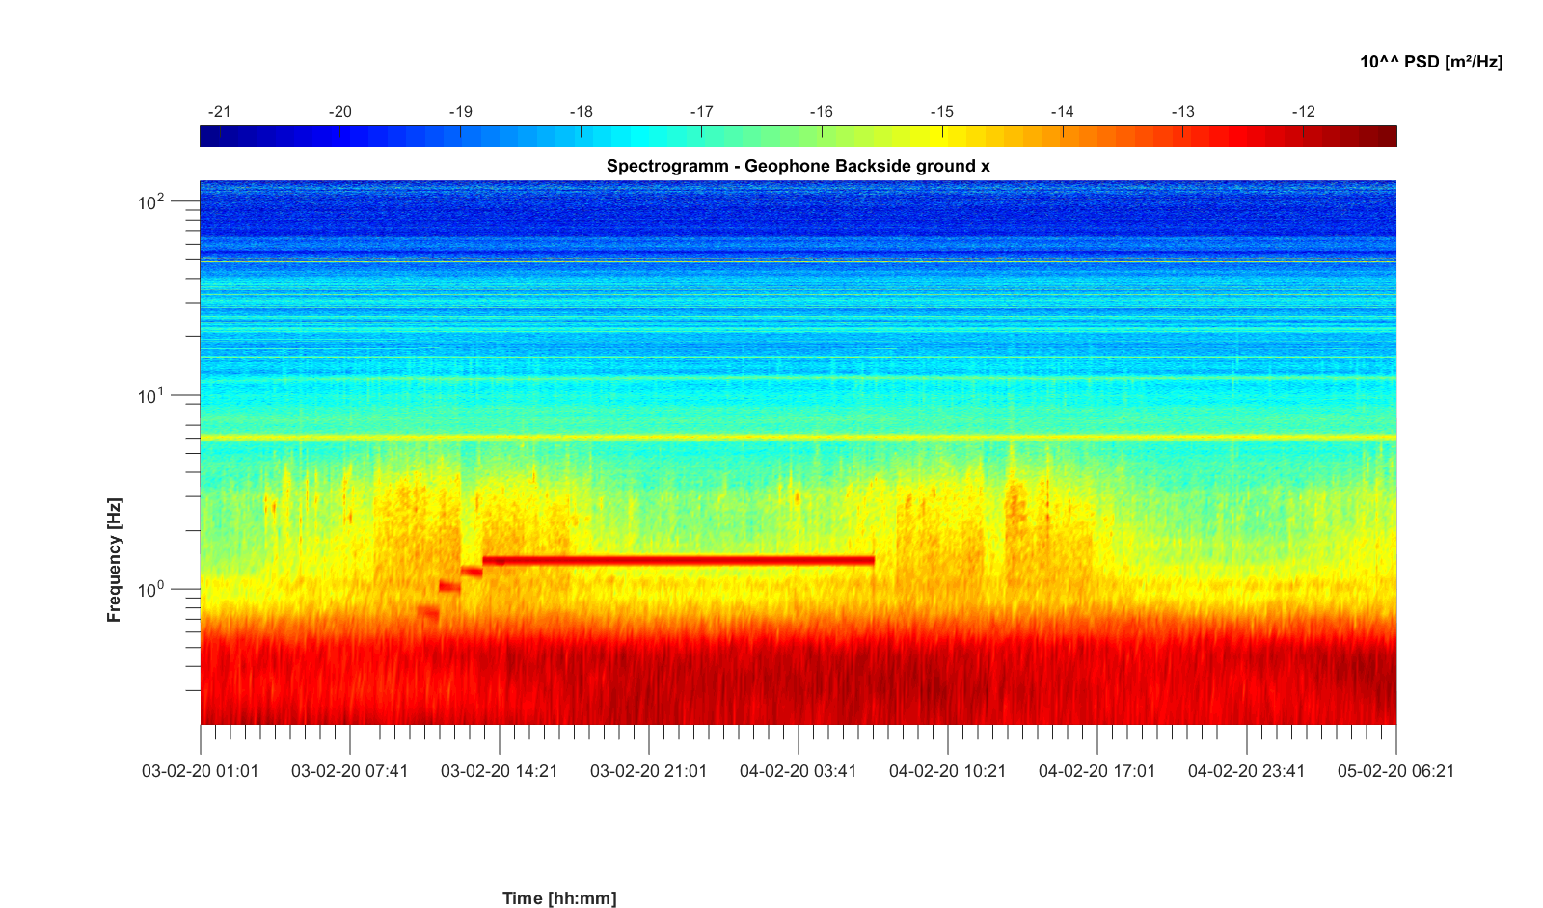Click the long red horizontal line in spectrogram
The height and width of the screenshot is (908, 1543).
[x=678, y=560]
